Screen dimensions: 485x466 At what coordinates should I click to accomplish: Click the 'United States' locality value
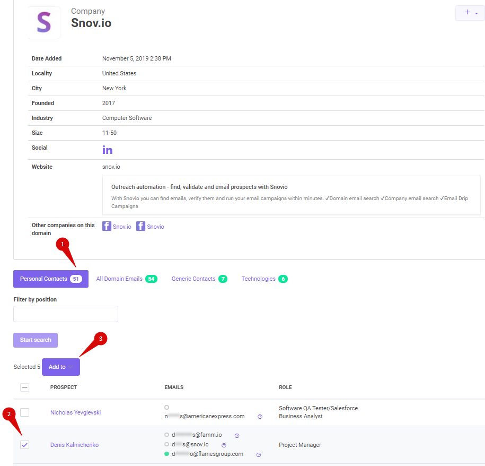(x=119, y=73)
